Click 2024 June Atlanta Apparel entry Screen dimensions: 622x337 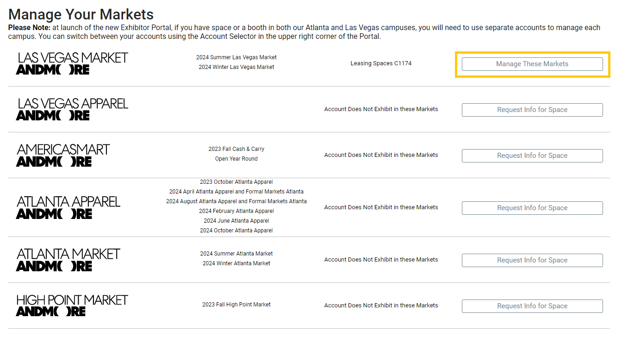click(236, 221)
